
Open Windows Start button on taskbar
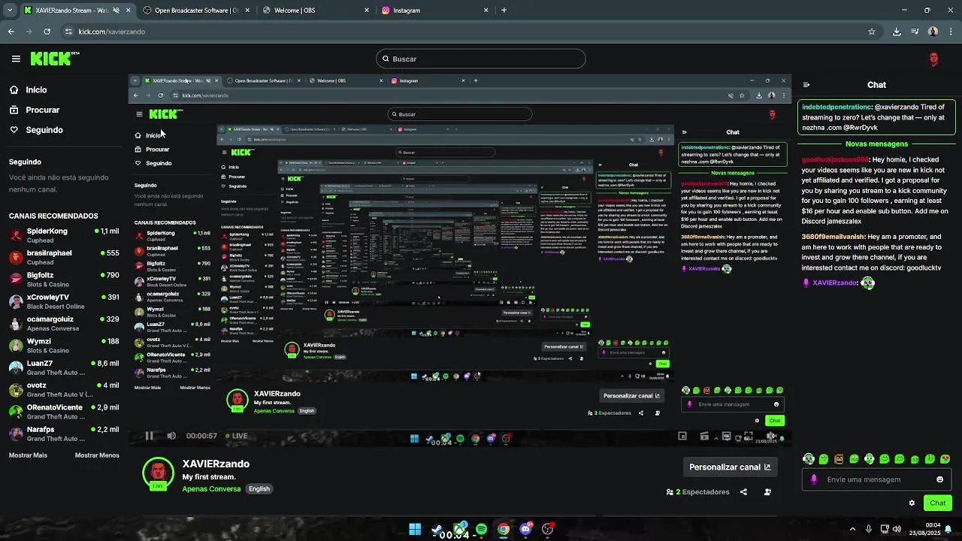click(415, 529)
